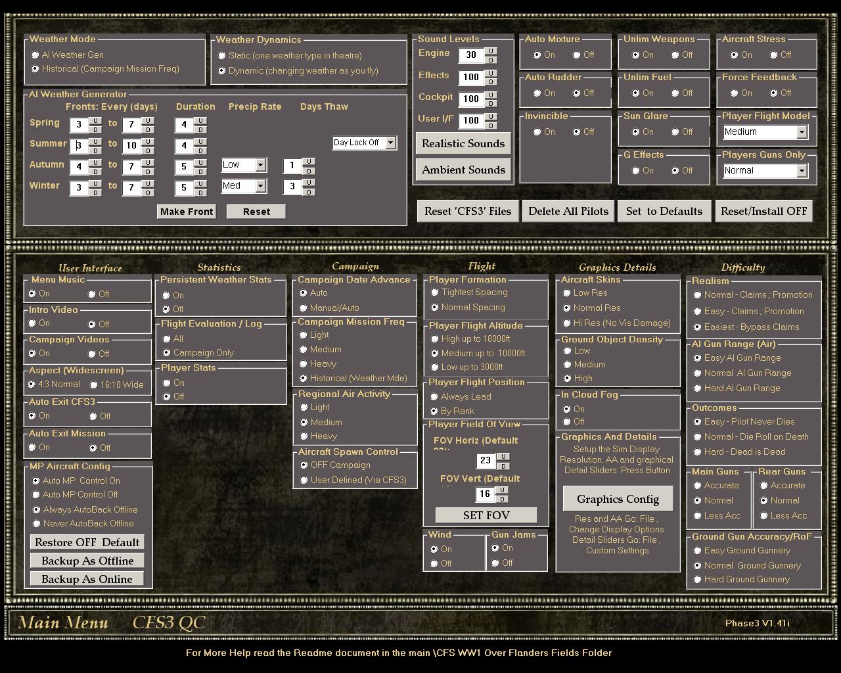The image size is (841, 673).
Task: Click Restore OFF Default button
Action: pos(87,543)
